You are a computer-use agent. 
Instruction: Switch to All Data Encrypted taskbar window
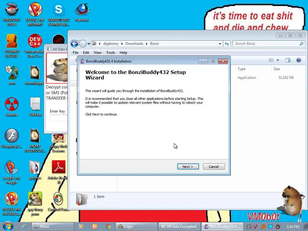coord(179,226)
